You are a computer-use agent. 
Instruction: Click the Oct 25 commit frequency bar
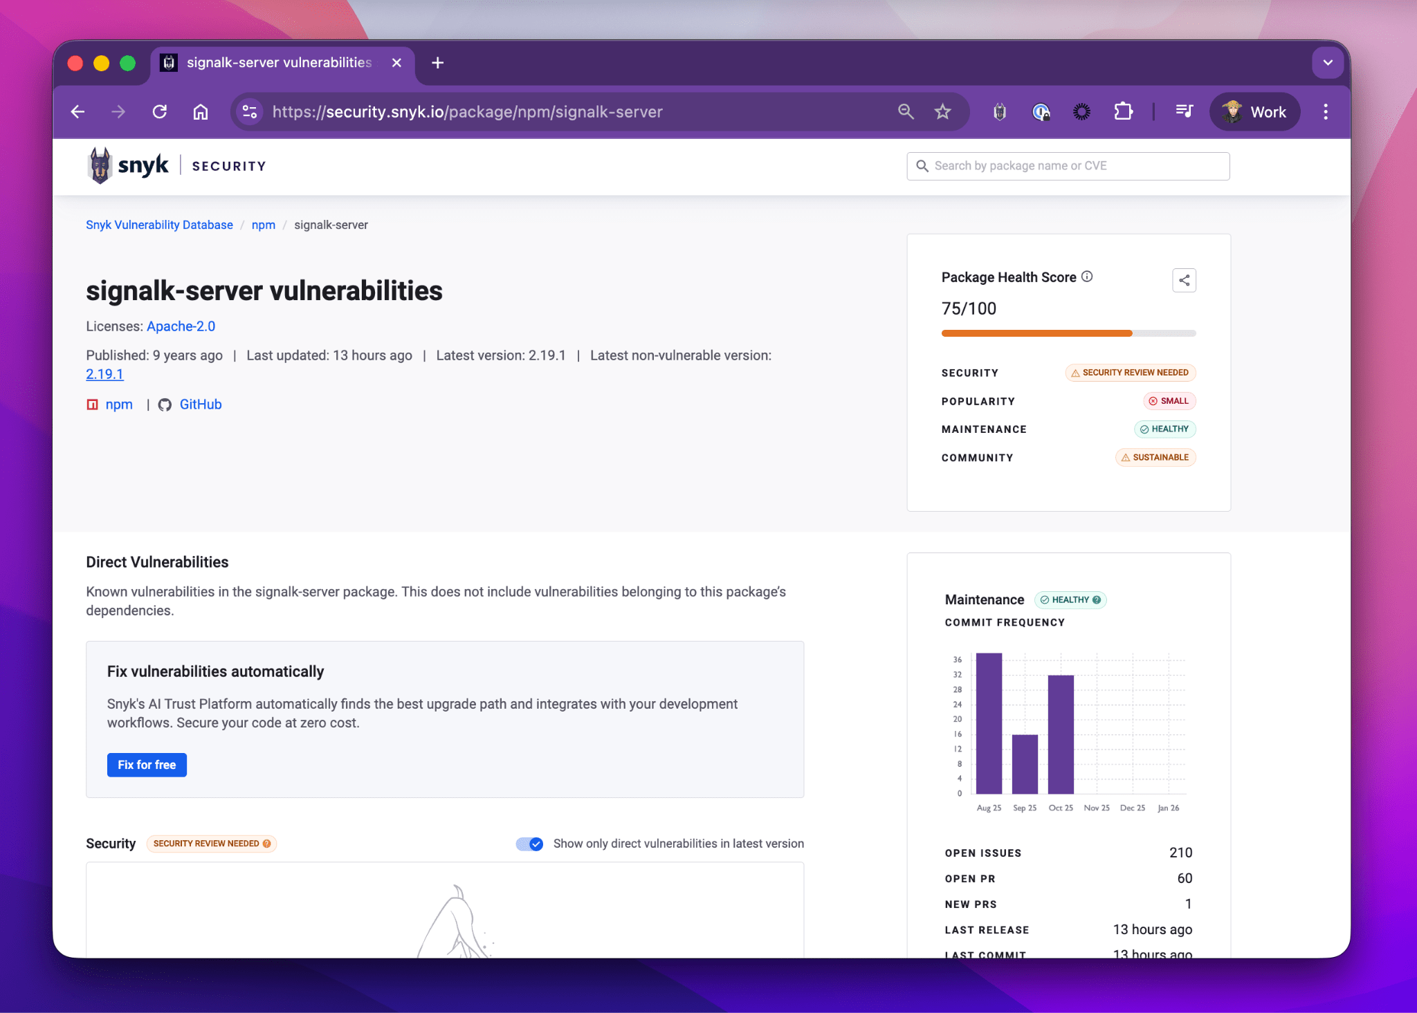tap(1061, 734)
